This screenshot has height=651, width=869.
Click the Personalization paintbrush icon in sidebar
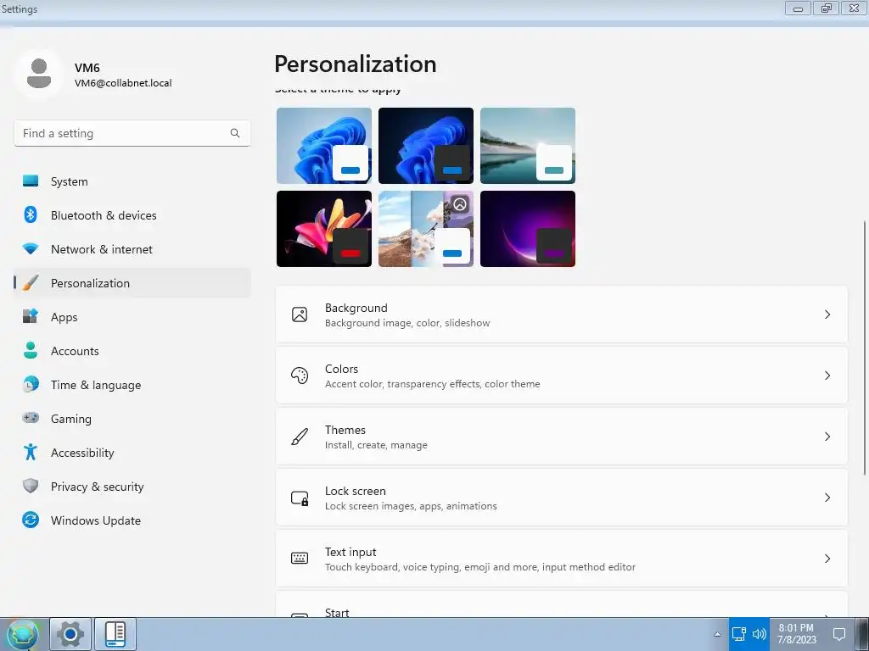click(31, 283)
